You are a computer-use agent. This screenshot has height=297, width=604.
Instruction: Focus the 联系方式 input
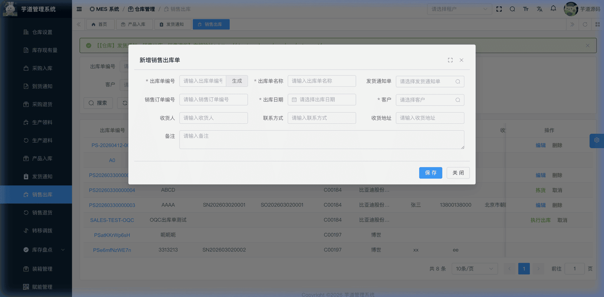(322, 118)
